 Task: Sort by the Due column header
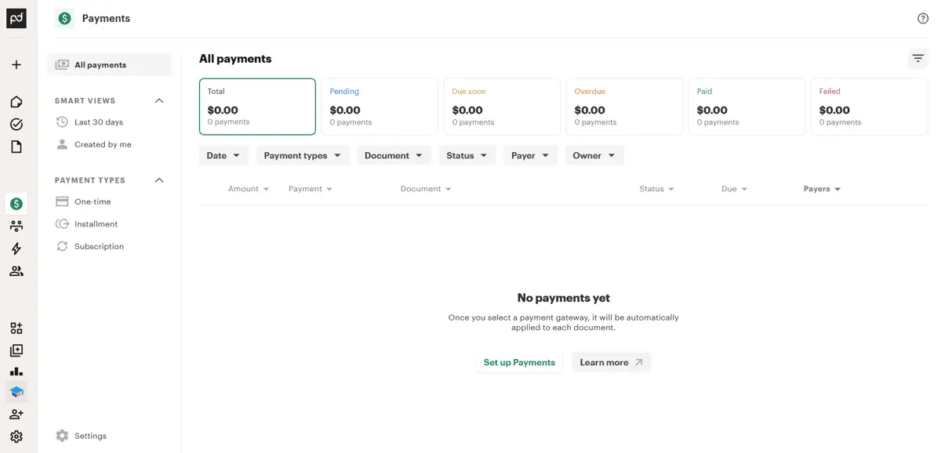click(x=735, y=189)
